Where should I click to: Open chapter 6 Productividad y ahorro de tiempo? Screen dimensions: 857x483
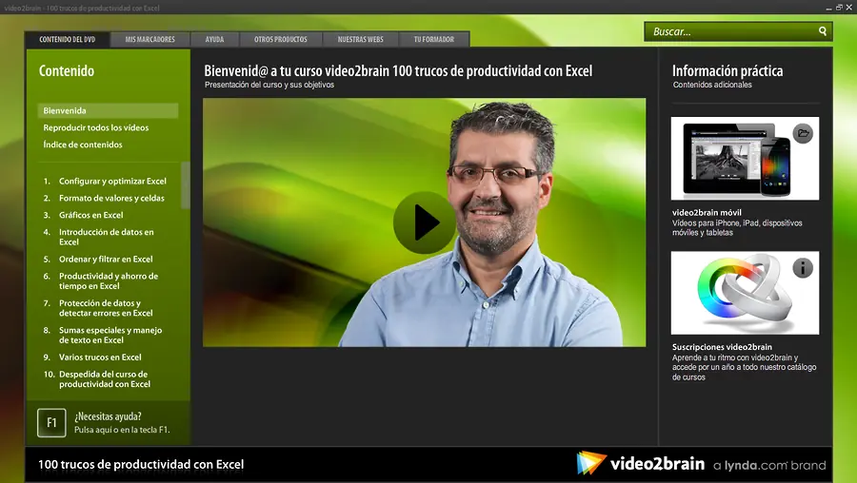coord(101,281)
